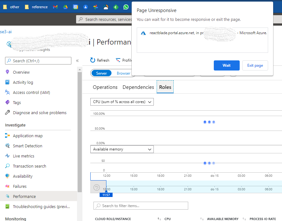Screen dimensions: 282x221
Task: Open the green Feedly bookmark icon
Action: [x=116, y=7]
